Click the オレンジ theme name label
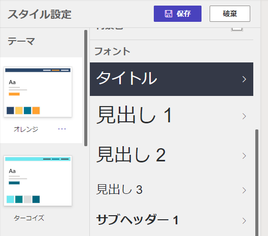Image resolution: width=268 pixels, height=236 pixels. pyautogui.click(x=26, y=129)
